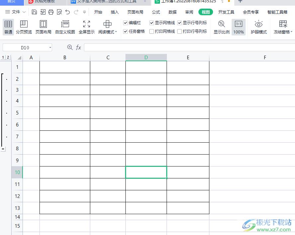Expand the quick access toolbar customize arrow

(x=85, y=12)
